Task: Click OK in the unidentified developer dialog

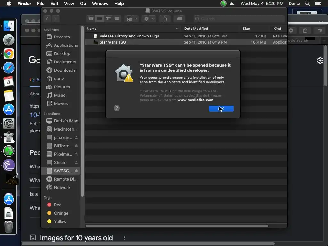Action: tap(221, 109)
